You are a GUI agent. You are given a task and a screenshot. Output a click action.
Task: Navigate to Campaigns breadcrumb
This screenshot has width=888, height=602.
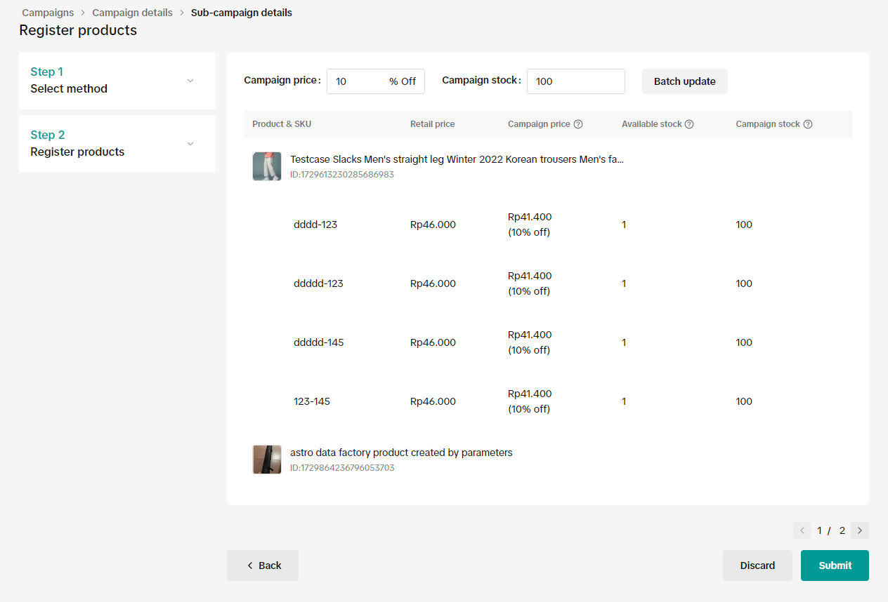[x=48, y=13]
